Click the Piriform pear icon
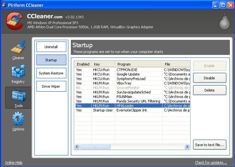Image resolution: width=235 pixels, height=167 pixels. click(x=224, y=22)
